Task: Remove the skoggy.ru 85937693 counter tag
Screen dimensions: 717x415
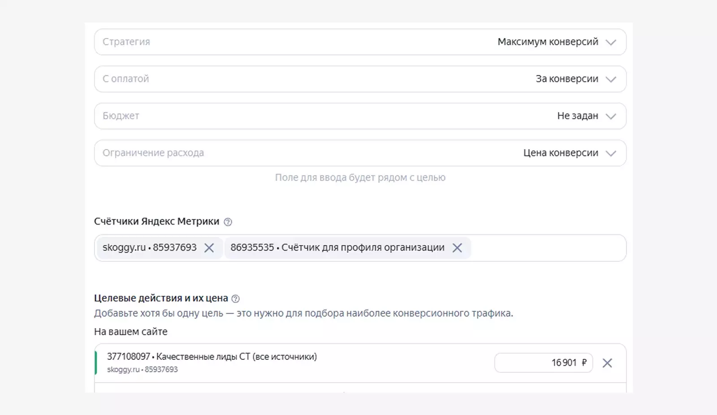Action: point(209,248)
